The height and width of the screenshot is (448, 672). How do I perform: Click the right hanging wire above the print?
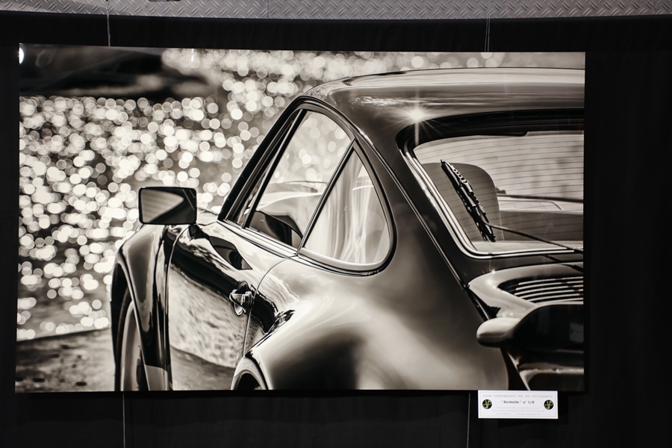point(488,26)
